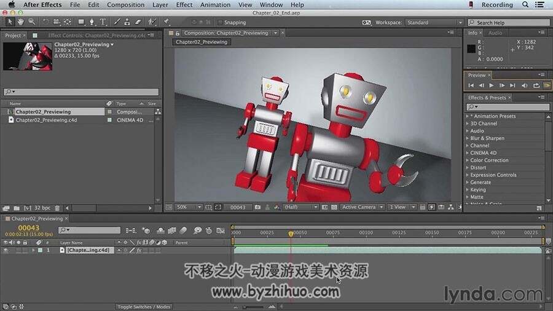The image size is (553, 311).
Task: Enable frame blending for the composition
Action: point(172,230)
